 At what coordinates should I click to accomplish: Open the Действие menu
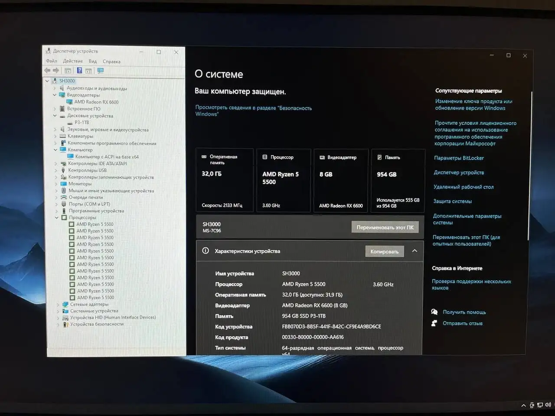tap(73, 61)
